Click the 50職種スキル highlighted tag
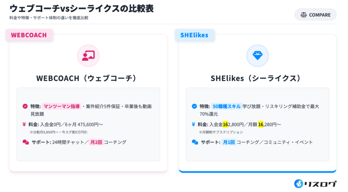The image size is (348, 192). (226, 106)
